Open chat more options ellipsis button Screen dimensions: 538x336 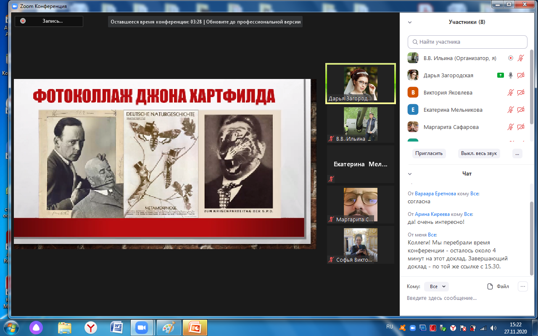pyautogui.click(x=523, y=286)
